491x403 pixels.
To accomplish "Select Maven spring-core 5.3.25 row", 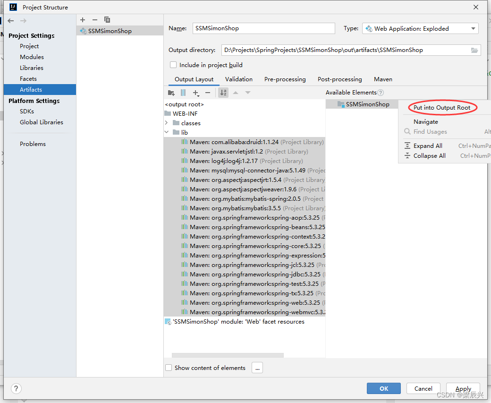I will pos(245,246).
